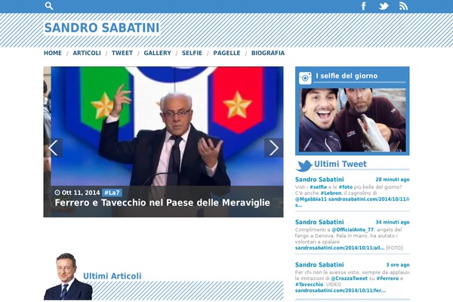Click the 34 minuti ago timestamp

point(393,222)
